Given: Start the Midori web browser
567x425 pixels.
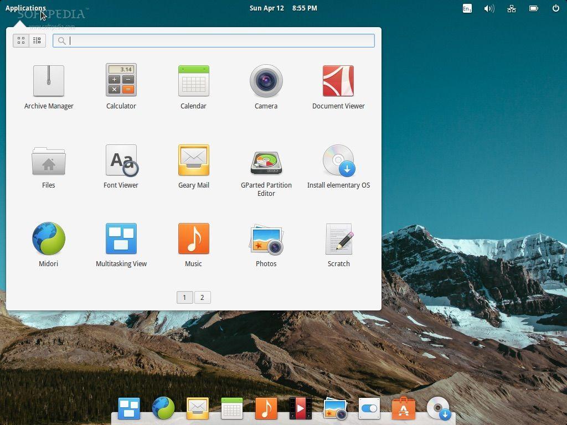Looking at the screenshot, I should pos(48,239).
